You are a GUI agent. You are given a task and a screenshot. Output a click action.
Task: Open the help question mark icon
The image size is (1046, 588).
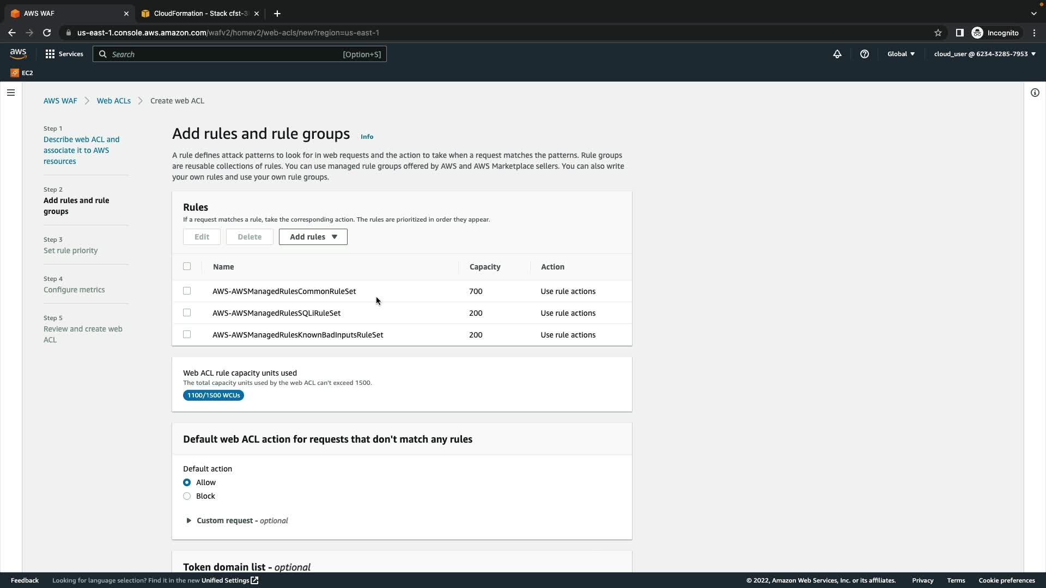click(865, 54)
